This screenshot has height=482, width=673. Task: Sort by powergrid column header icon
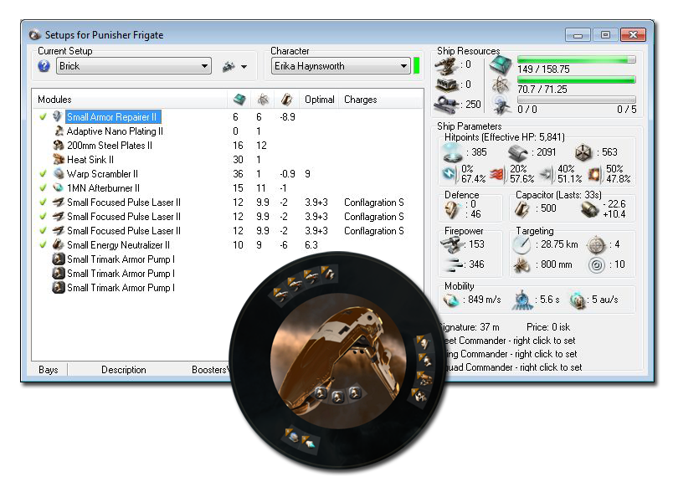tap(263, 100)
